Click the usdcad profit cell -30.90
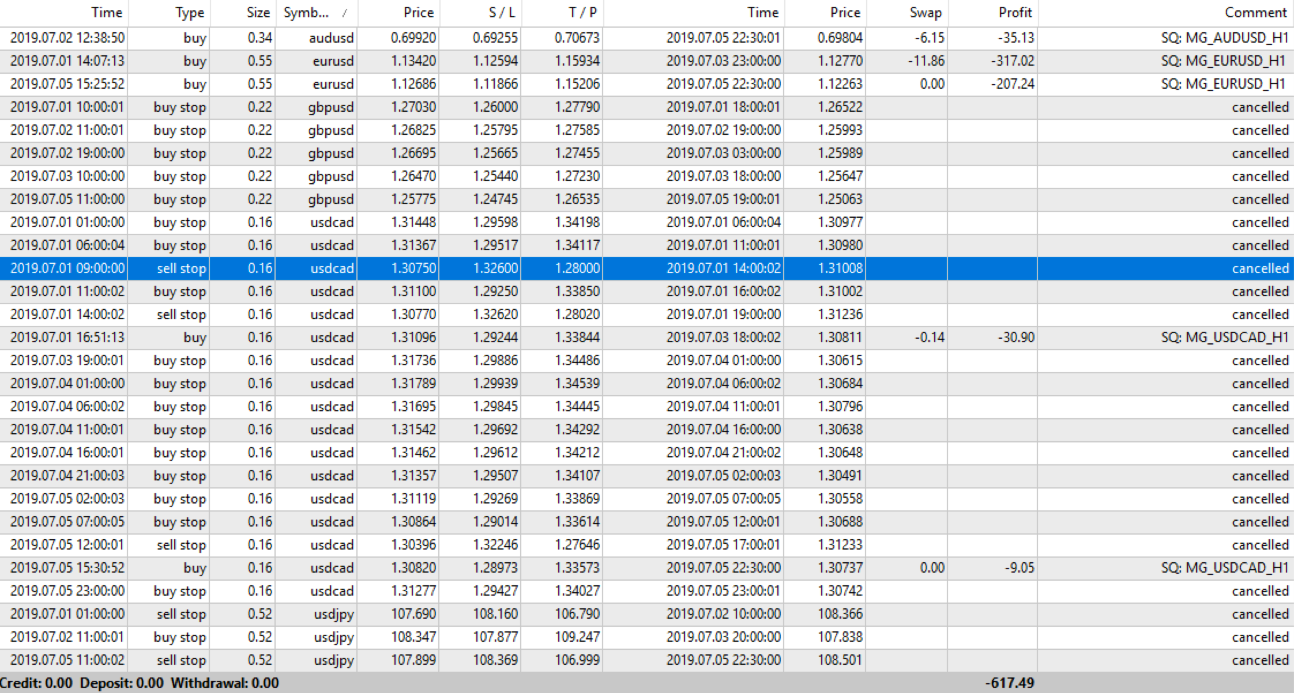Image resolution: width=1294 pixels, height=693 pixels. tap(1015, 338)
